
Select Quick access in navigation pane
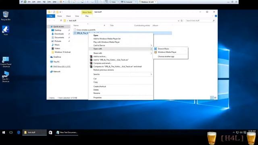tap(58, 27)
